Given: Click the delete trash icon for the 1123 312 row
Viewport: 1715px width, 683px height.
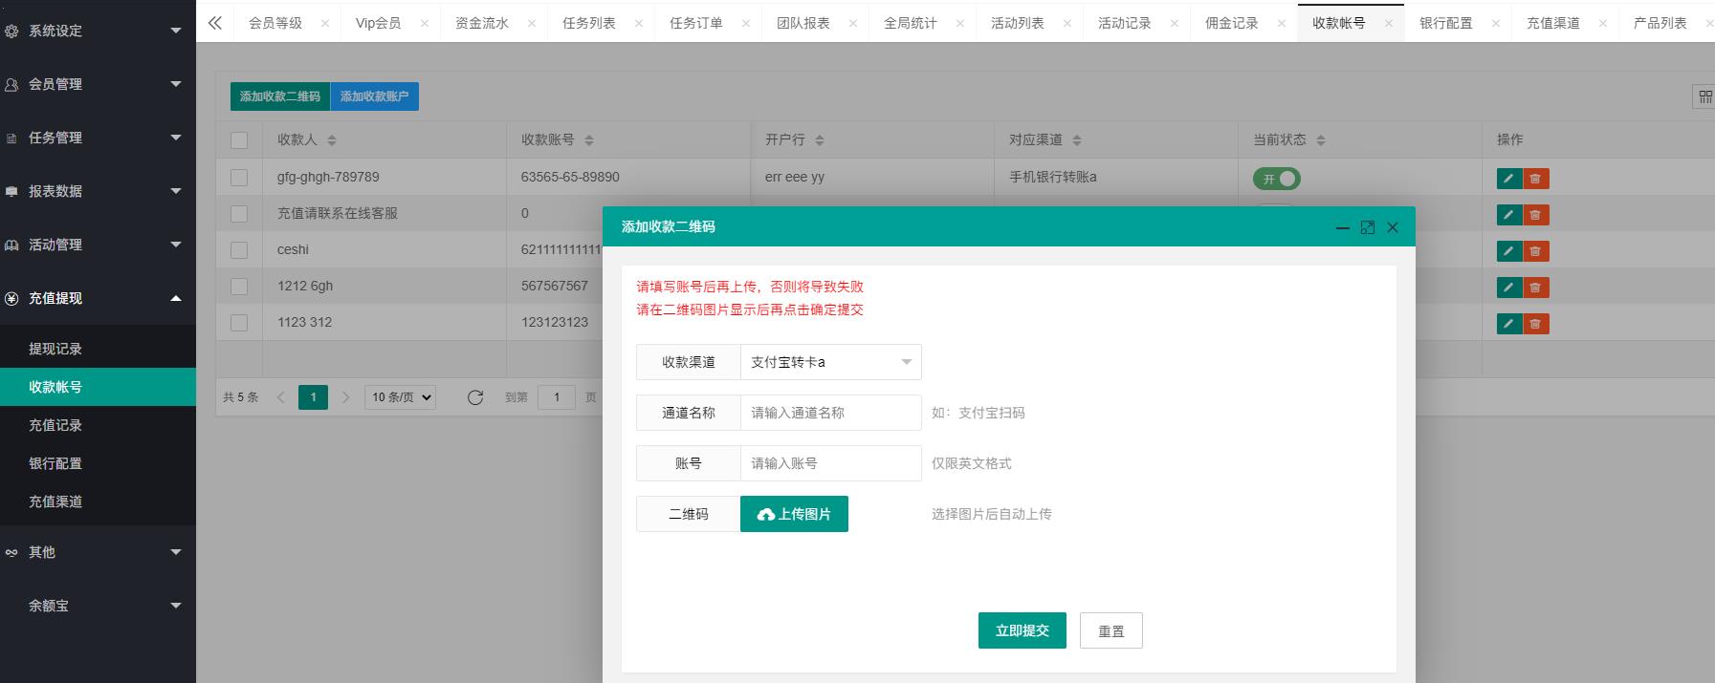Looking at the screenshot, I should click(x=1535, y=324).
